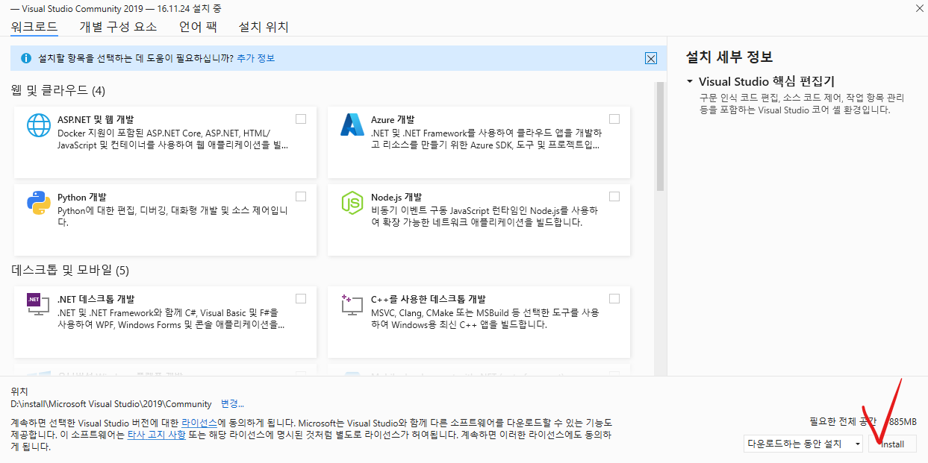Image resolution: width=928 pixels, height=463 pixels.
Task: Check the Azure 개발 workload checkbox
Action: 614,119
